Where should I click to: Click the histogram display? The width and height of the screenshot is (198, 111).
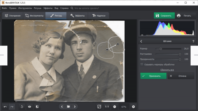(x=167, y=28)
